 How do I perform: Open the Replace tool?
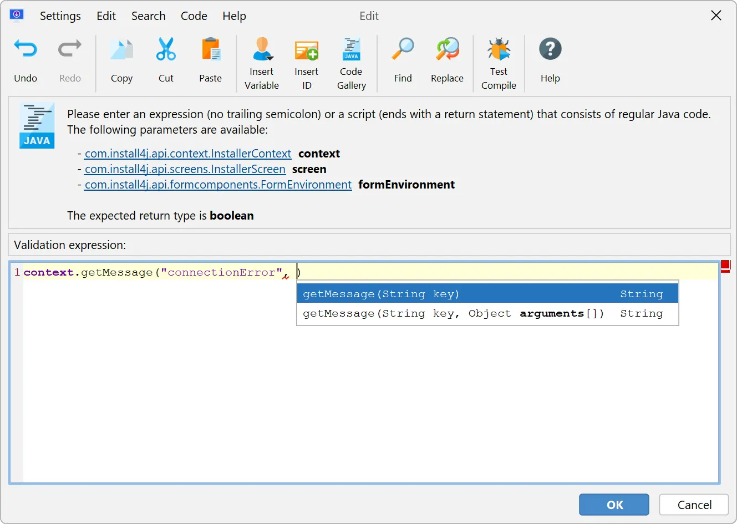[x=447, y=60]
